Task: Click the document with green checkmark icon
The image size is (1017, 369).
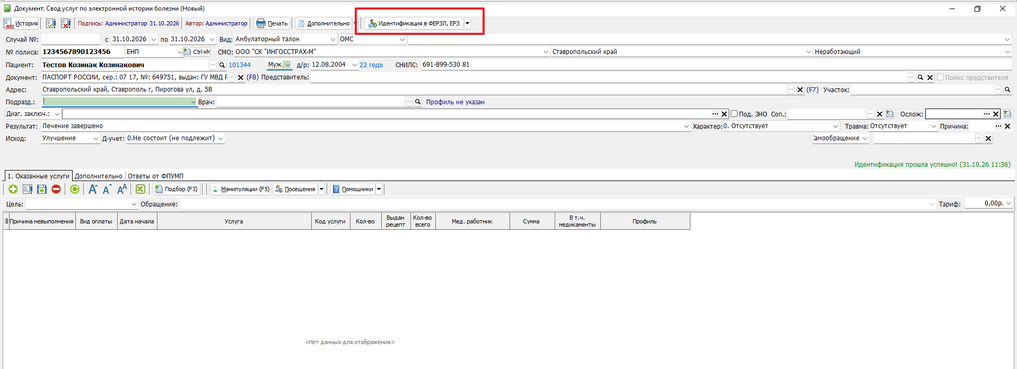Action: pos(51,23)
